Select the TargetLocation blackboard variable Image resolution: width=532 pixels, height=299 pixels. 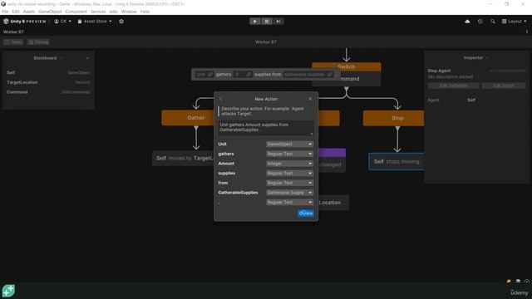[x=48, y=82]
